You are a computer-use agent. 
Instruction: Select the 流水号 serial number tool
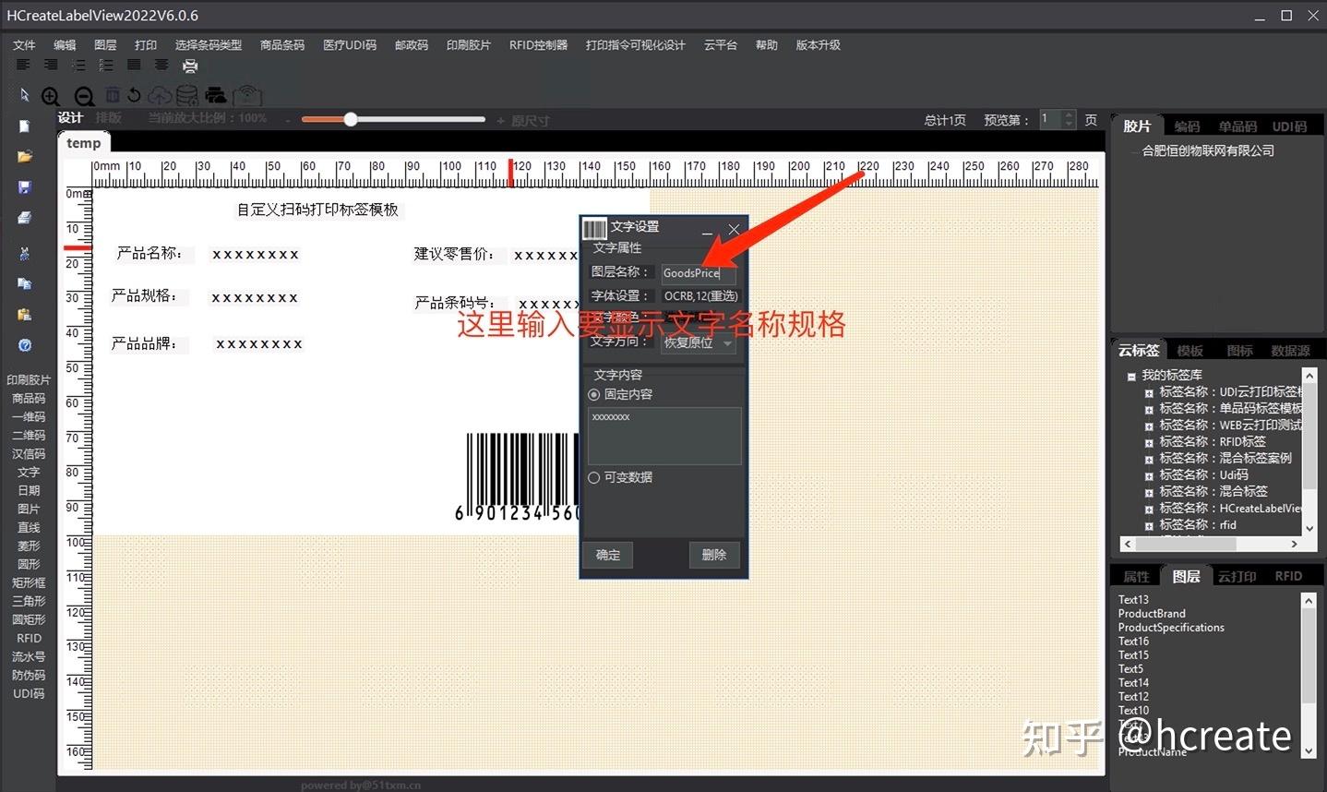[28, 656]
